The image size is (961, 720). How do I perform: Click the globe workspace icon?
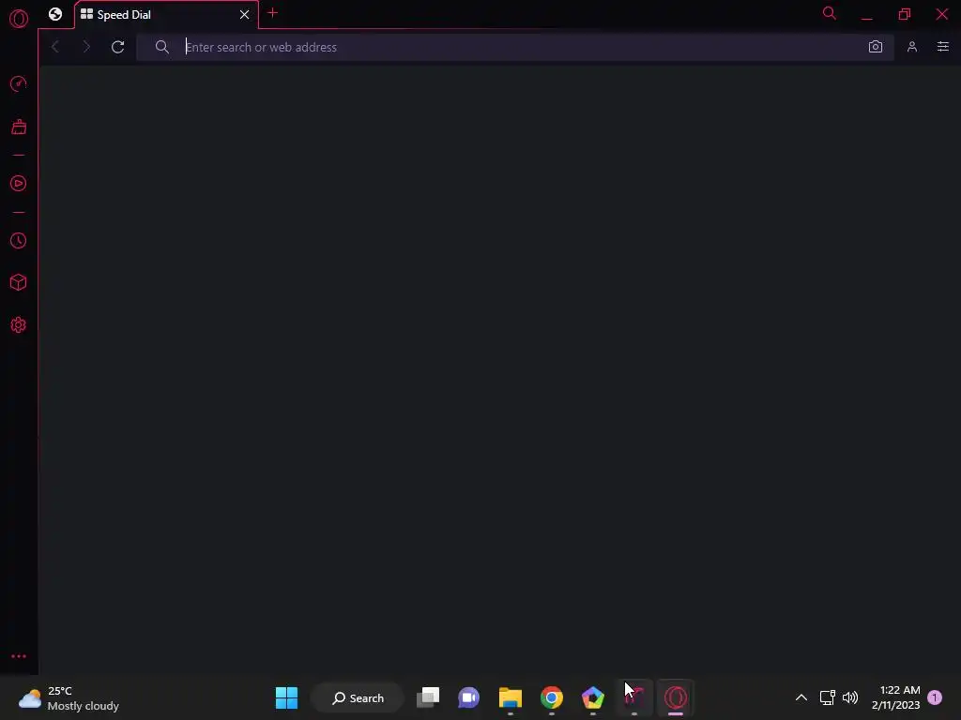click(x=55, y=14)
